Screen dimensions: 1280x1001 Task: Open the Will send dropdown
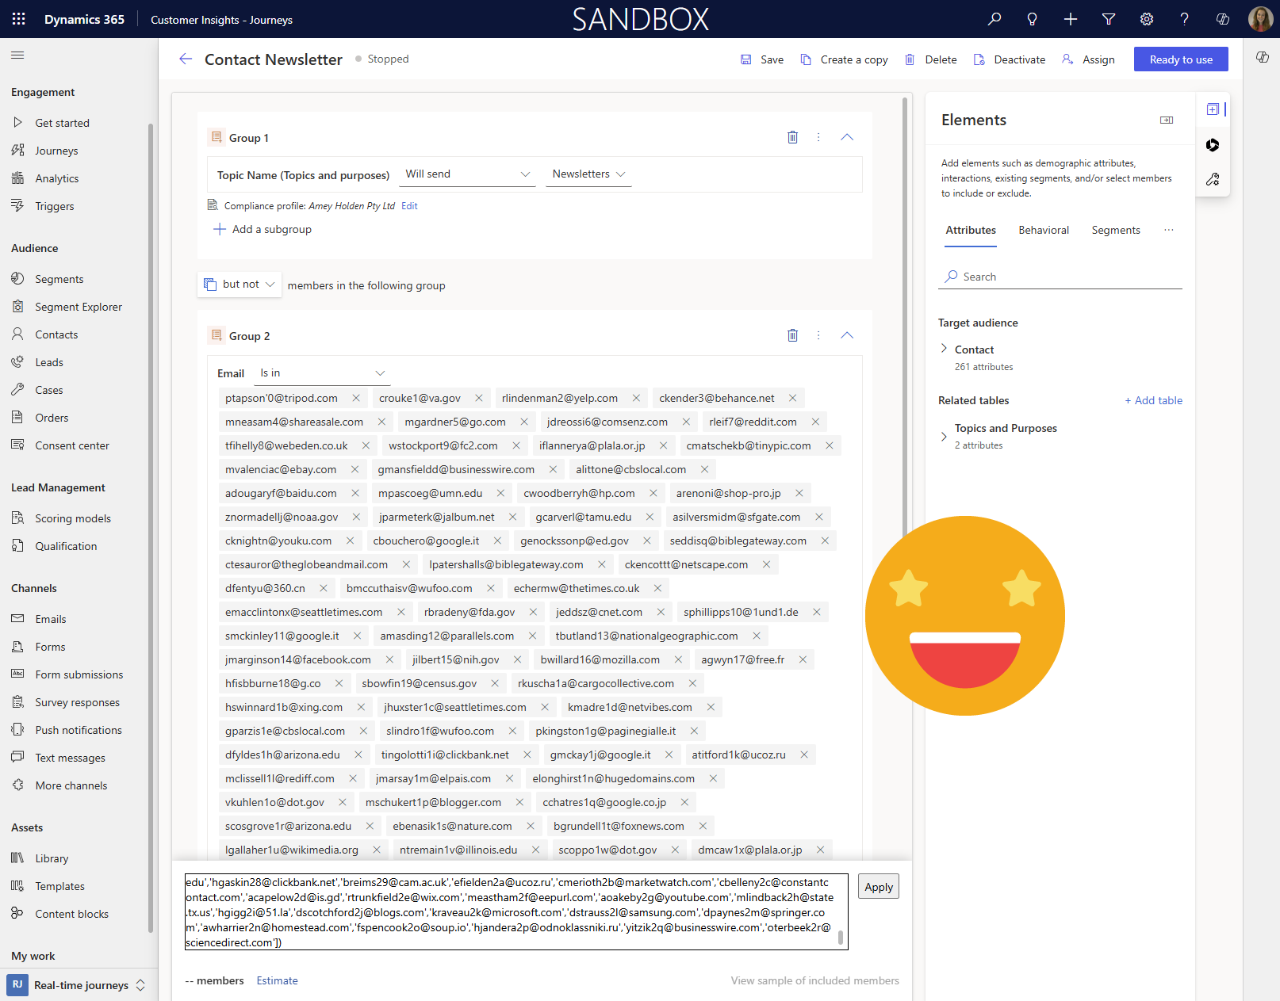click(467, 174)
